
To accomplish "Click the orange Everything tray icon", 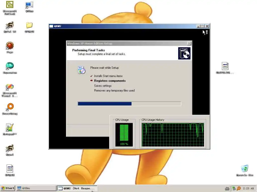I will point(239,188).
